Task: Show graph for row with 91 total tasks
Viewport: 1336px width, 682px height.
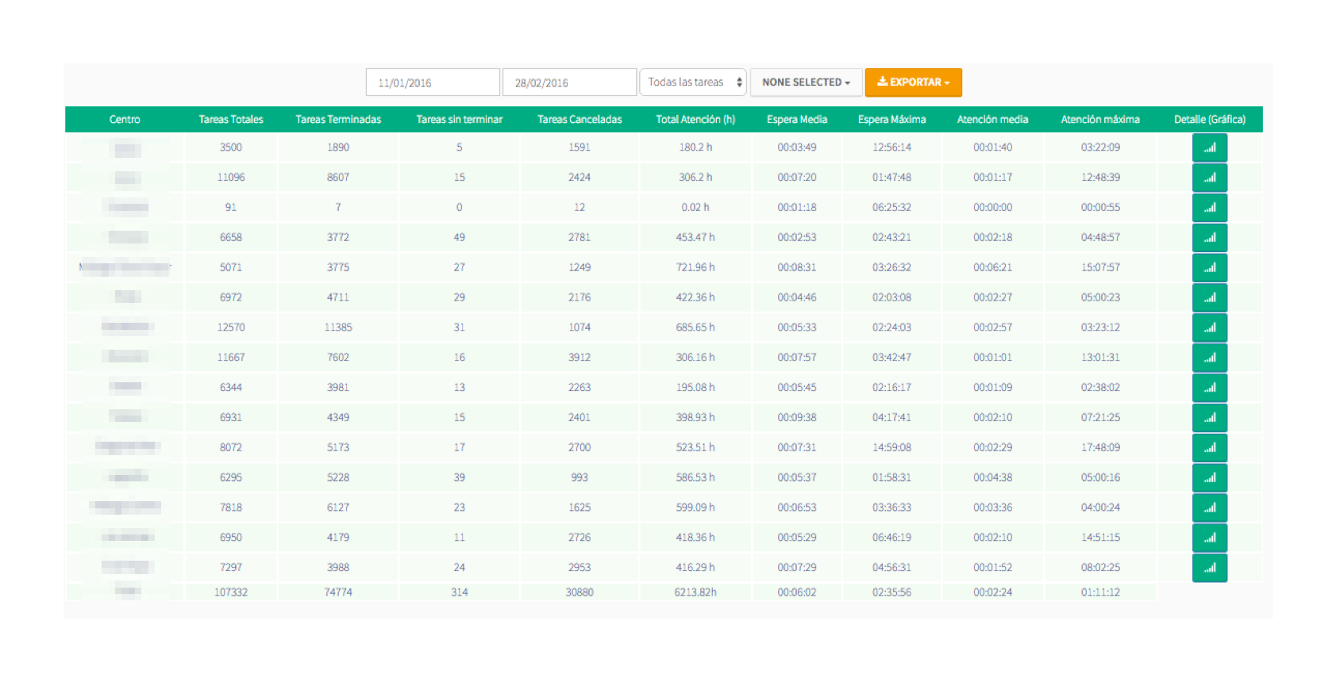Action: (1209, 208)
